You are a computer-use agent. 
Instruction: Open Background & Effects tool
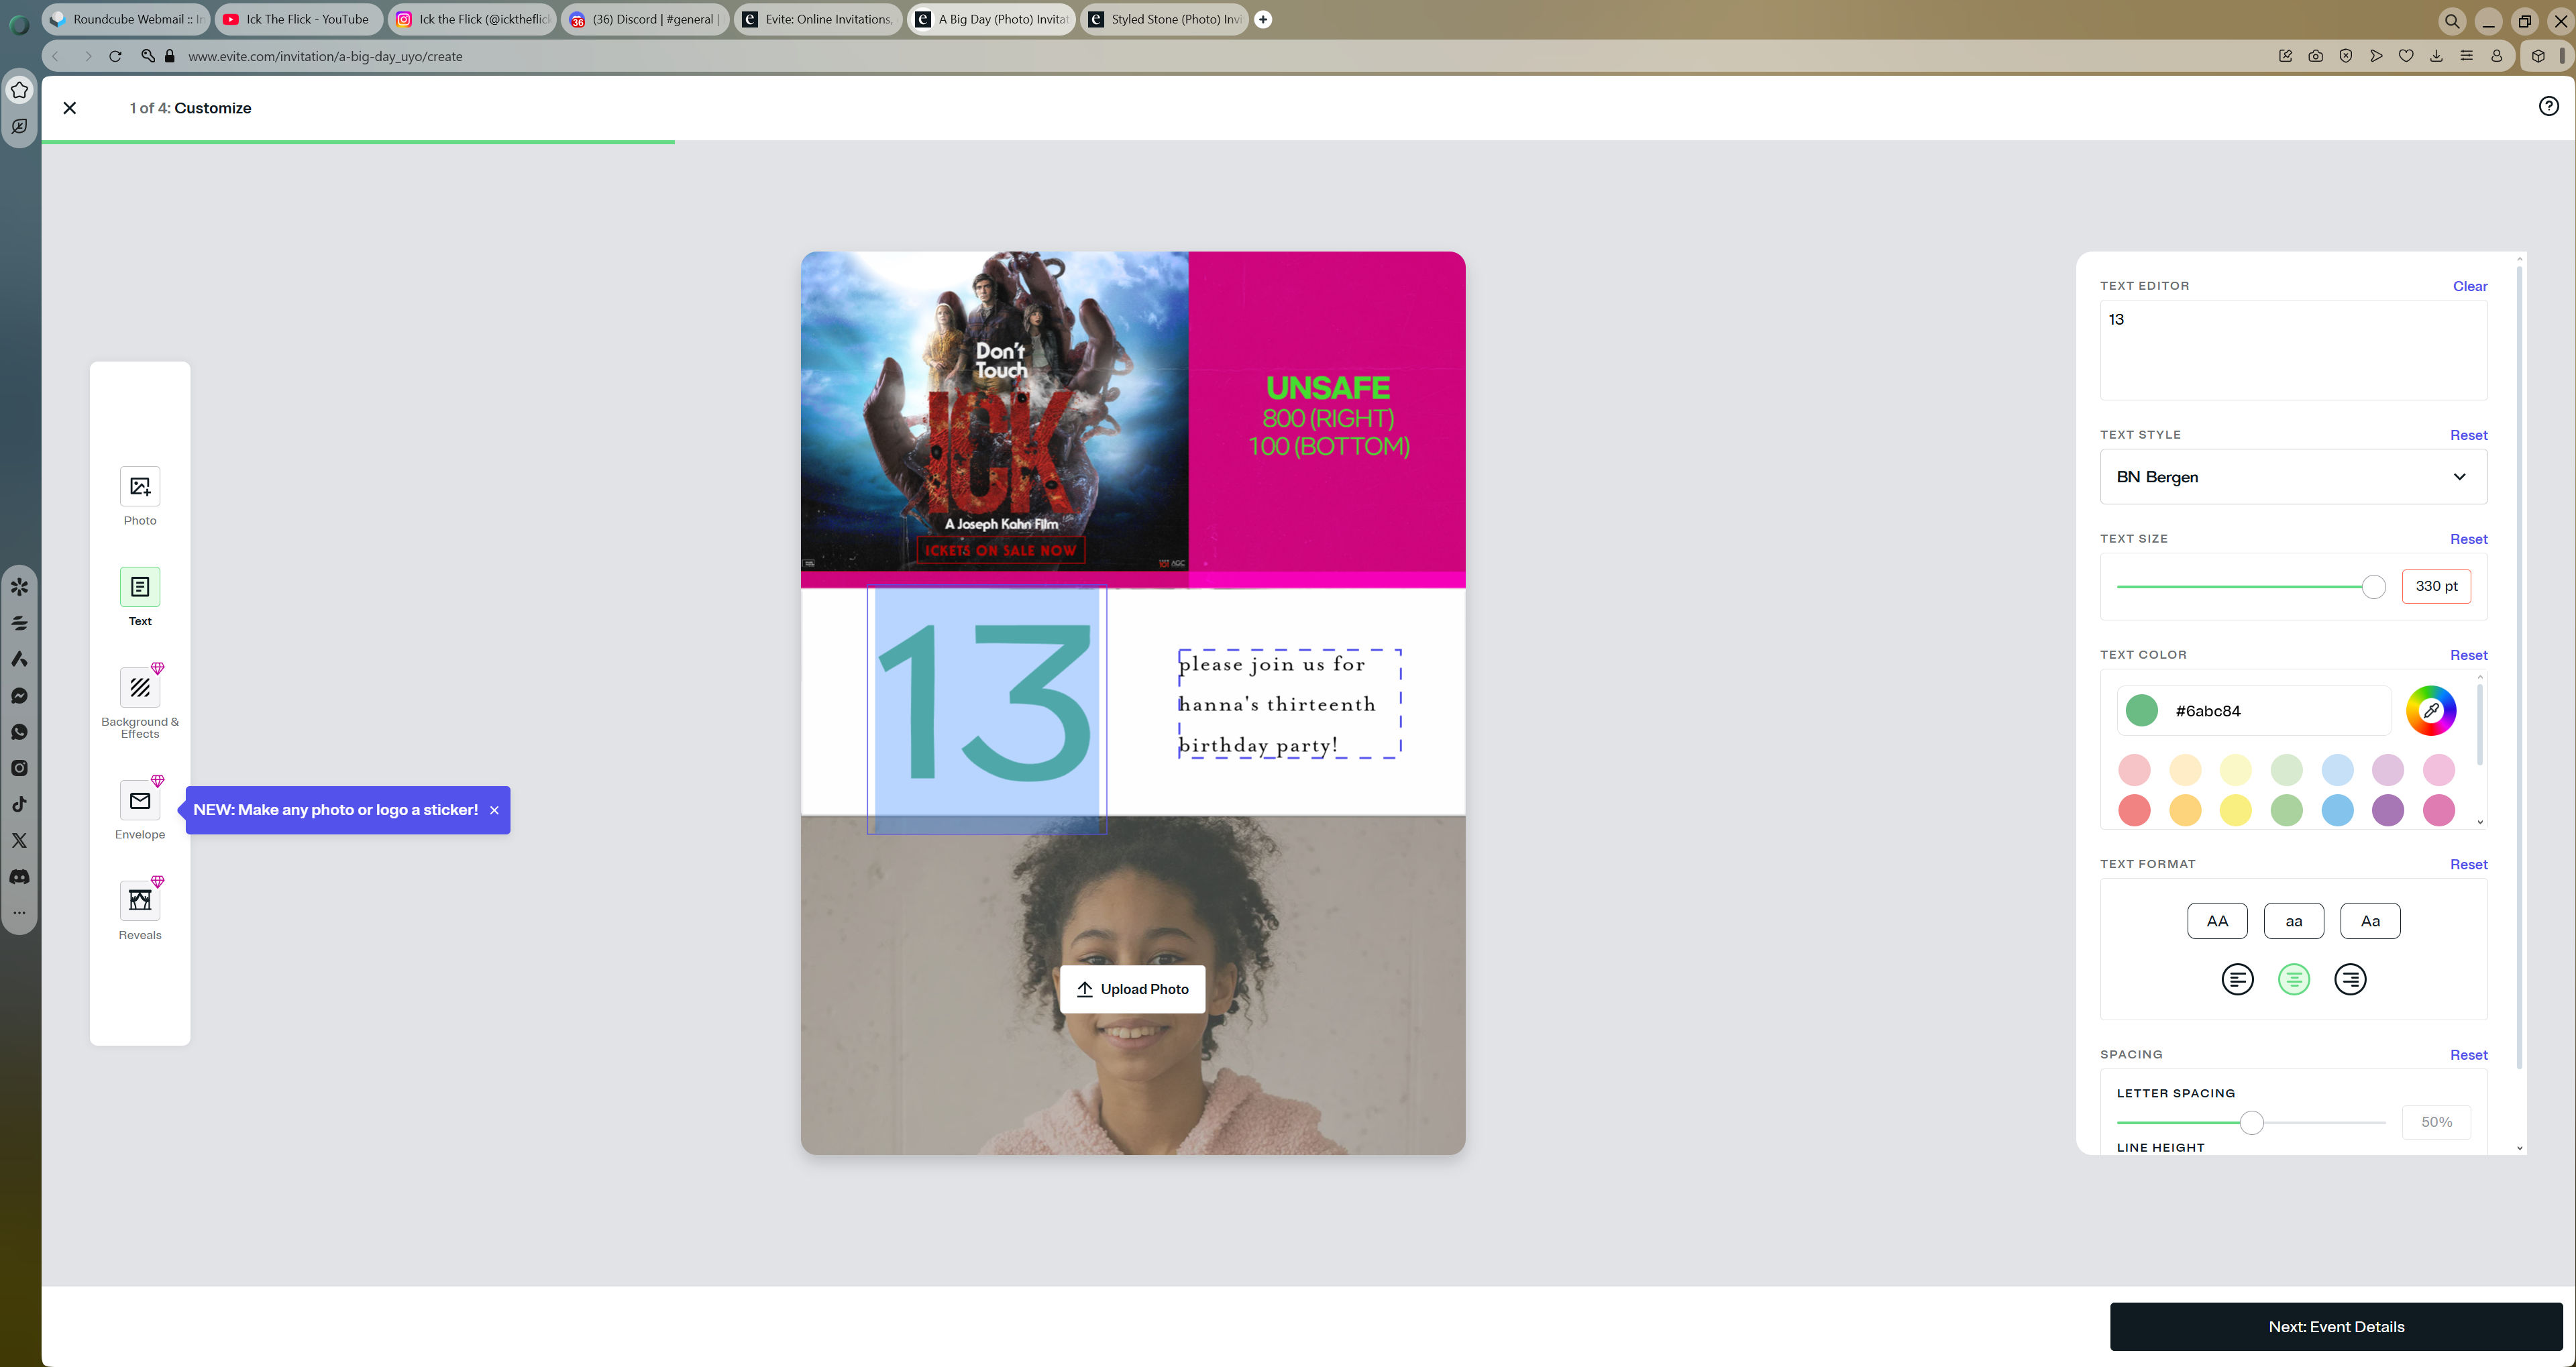140,688
